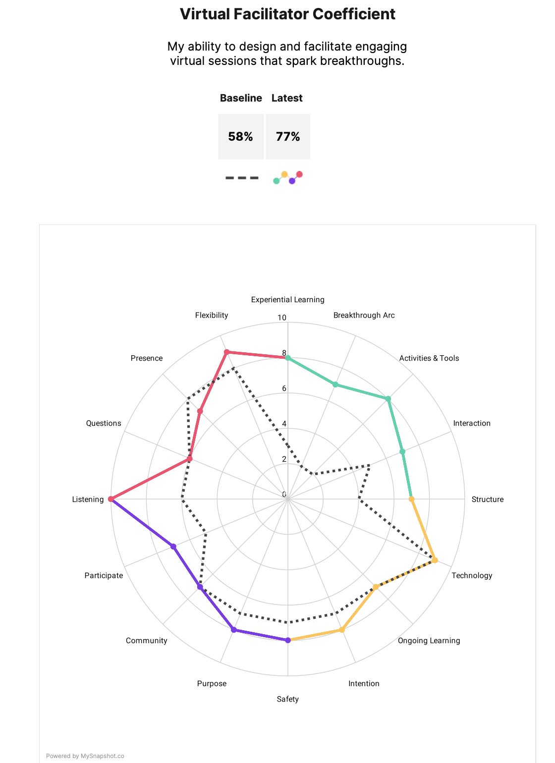Click the Questions axis label
This screenshot has width=555, height=763.
[104, 423]
